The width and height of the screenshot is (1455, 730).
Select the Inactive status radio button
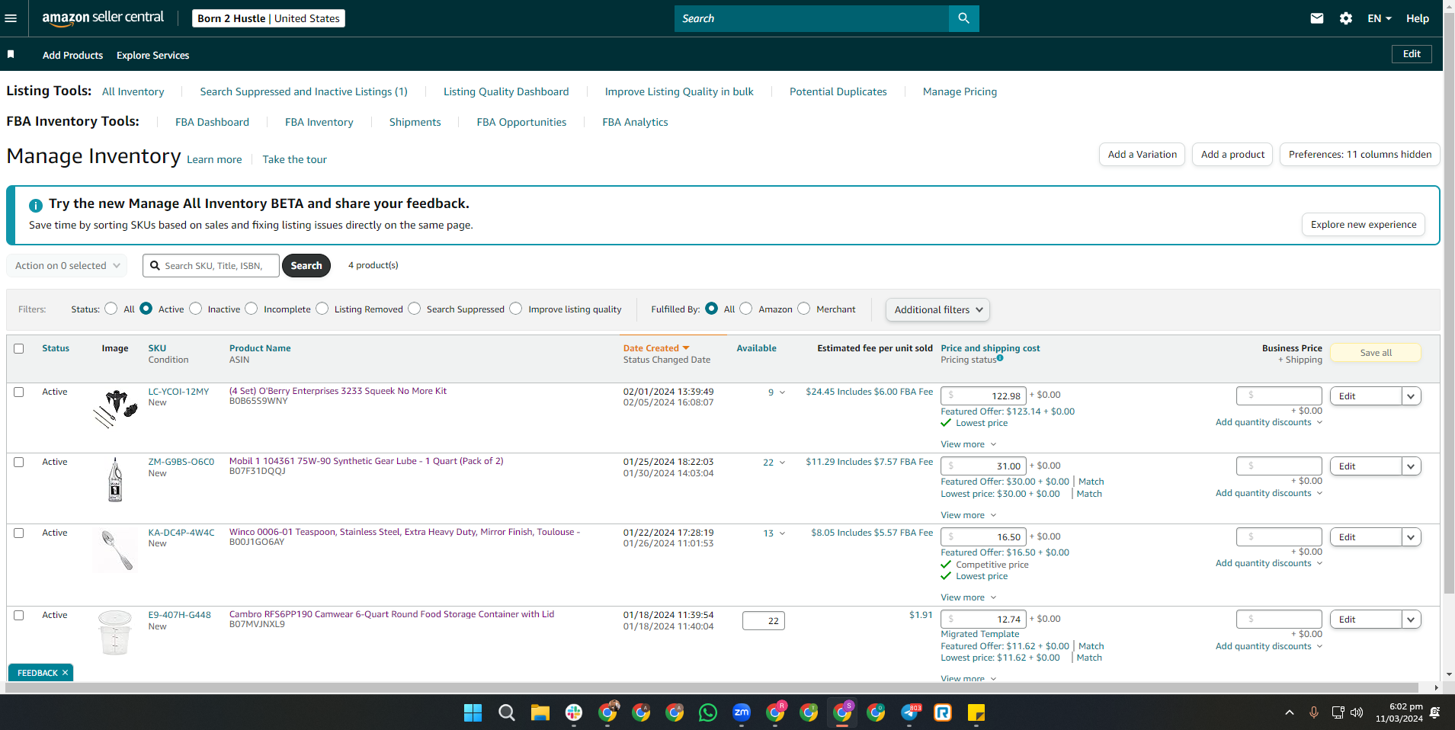coord(196,309)
